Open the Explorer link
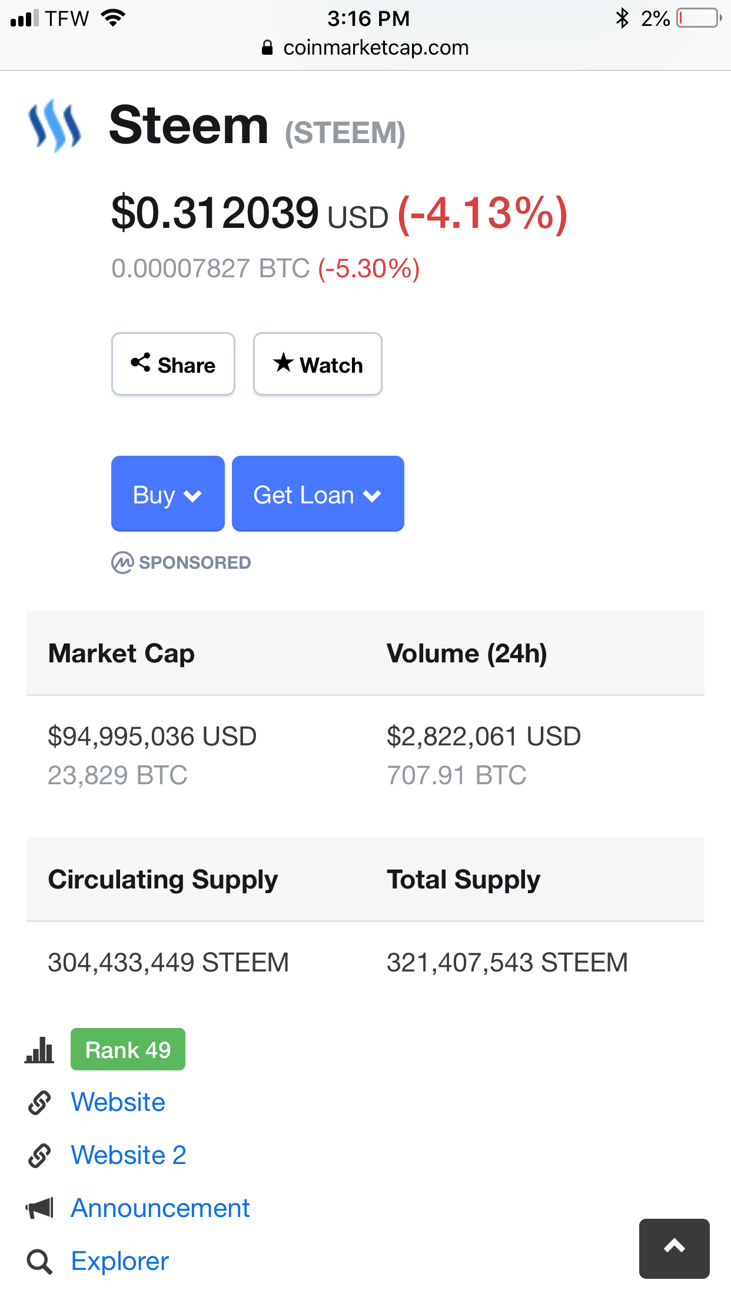 pyautogui.click(x=119, y=1261)
